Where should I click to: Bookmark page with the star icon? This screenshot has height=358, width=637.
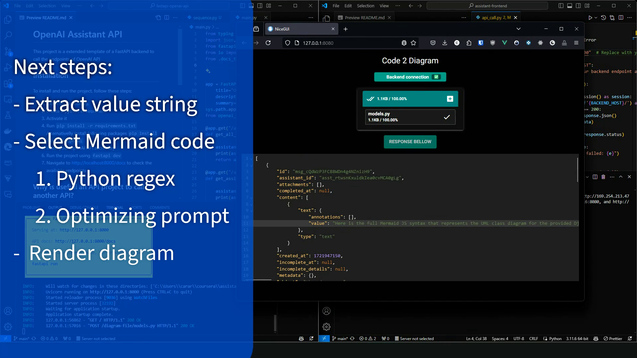click(413, 43)
